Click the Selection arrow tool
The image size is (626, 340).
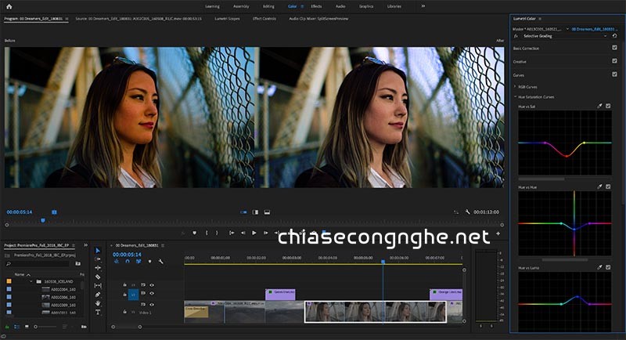[x=98, y=251]
